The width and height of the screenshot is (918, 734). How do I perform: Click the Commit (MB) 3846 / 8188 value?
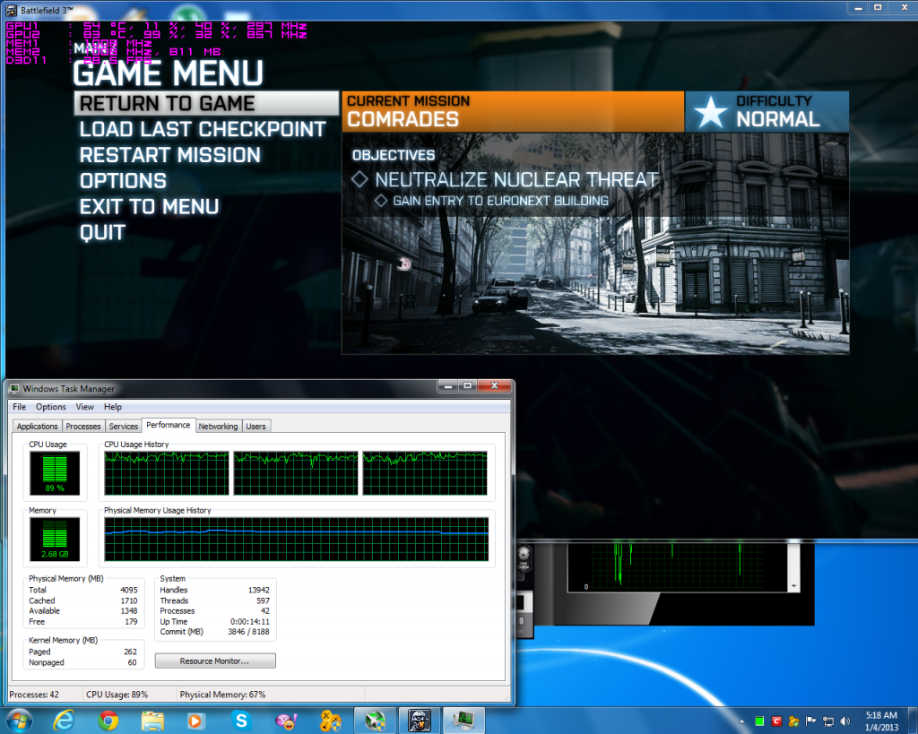[248, 632]
